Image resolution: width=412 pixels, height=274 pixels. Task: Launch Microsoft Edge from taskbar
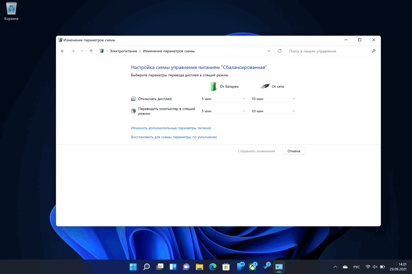(213, 267)
